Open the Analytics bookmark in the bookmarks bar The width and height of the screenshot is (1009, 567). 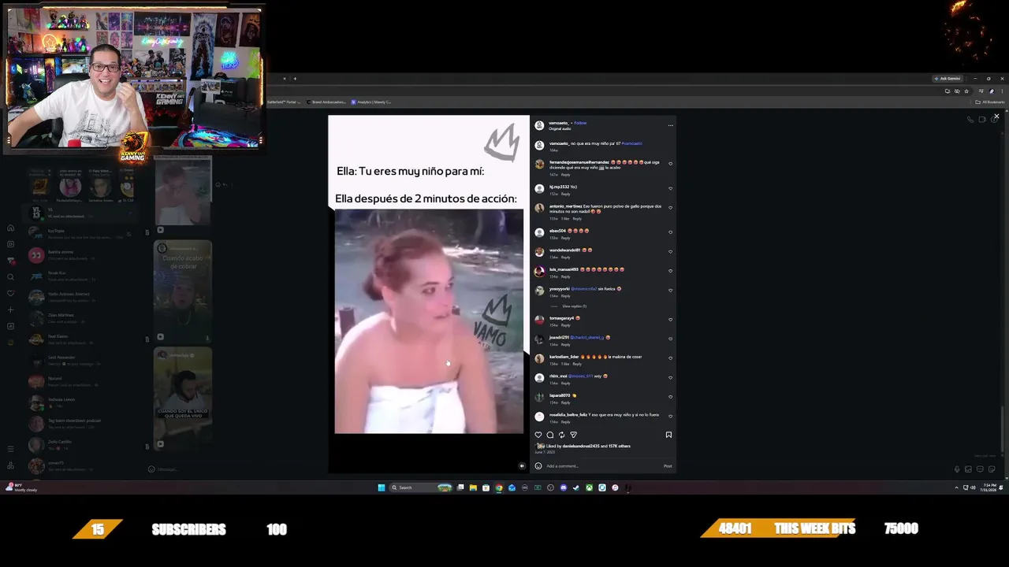pyautogui.click(x=371, y=102)
